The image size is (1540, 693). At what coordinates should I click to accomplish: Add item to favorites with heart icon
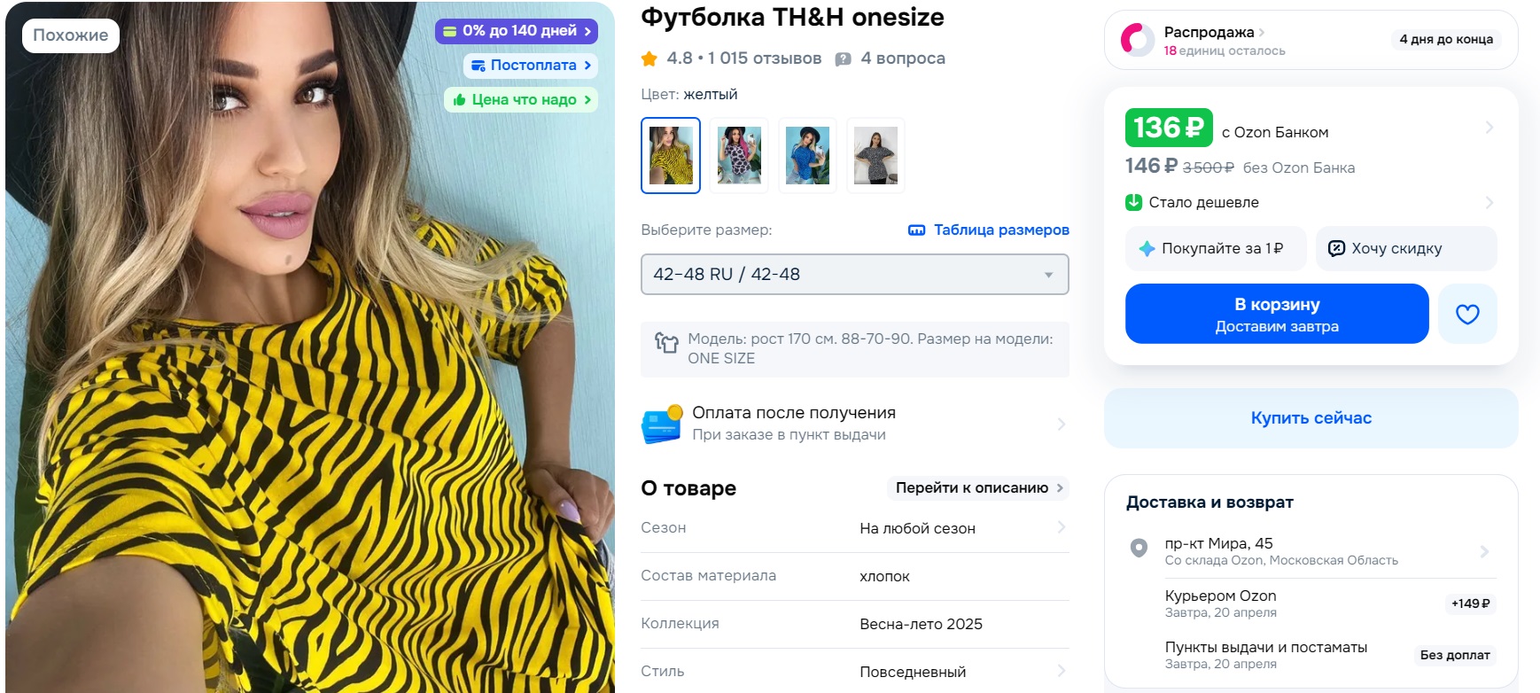1467,314
